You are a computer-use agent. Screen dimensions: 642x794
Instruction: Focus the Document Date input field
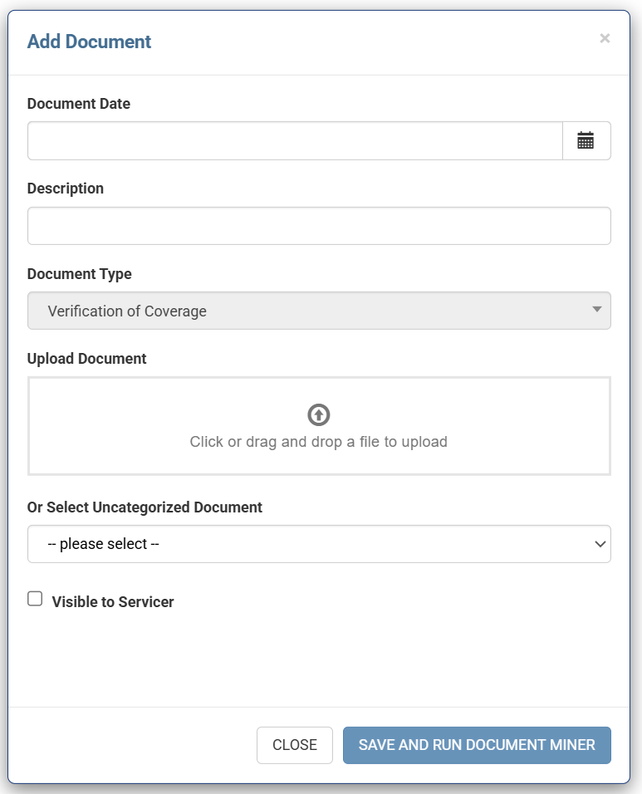click(295, 141)
